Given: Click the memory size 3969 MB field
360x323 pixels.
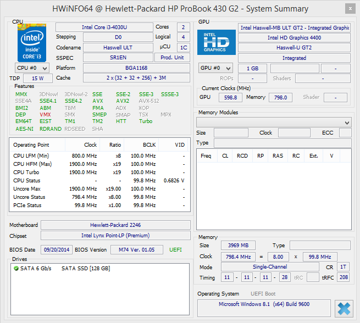Looking at the screenshot, I should point(238,245).
